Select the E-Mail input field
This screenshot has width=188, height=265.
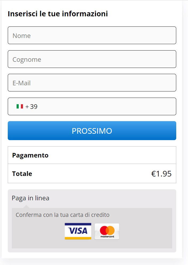tap(92, 83)
